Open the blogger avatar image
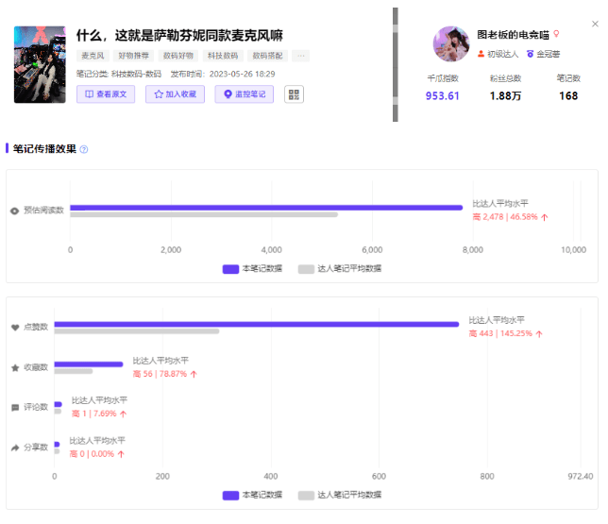This screenshot has height=524, width=608. click(x=451, y=43)
